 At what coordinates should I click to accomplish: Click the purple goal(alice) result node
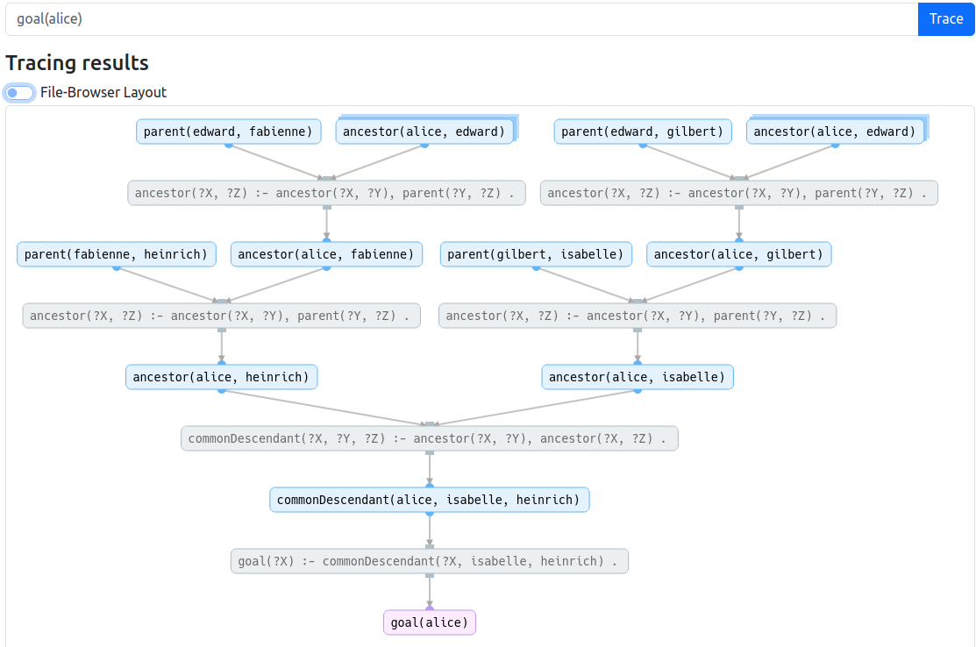[x=430, y=622]
